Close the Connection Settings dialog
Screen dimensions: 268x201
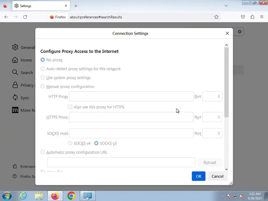pyautogui.click(x=227, y=33)
